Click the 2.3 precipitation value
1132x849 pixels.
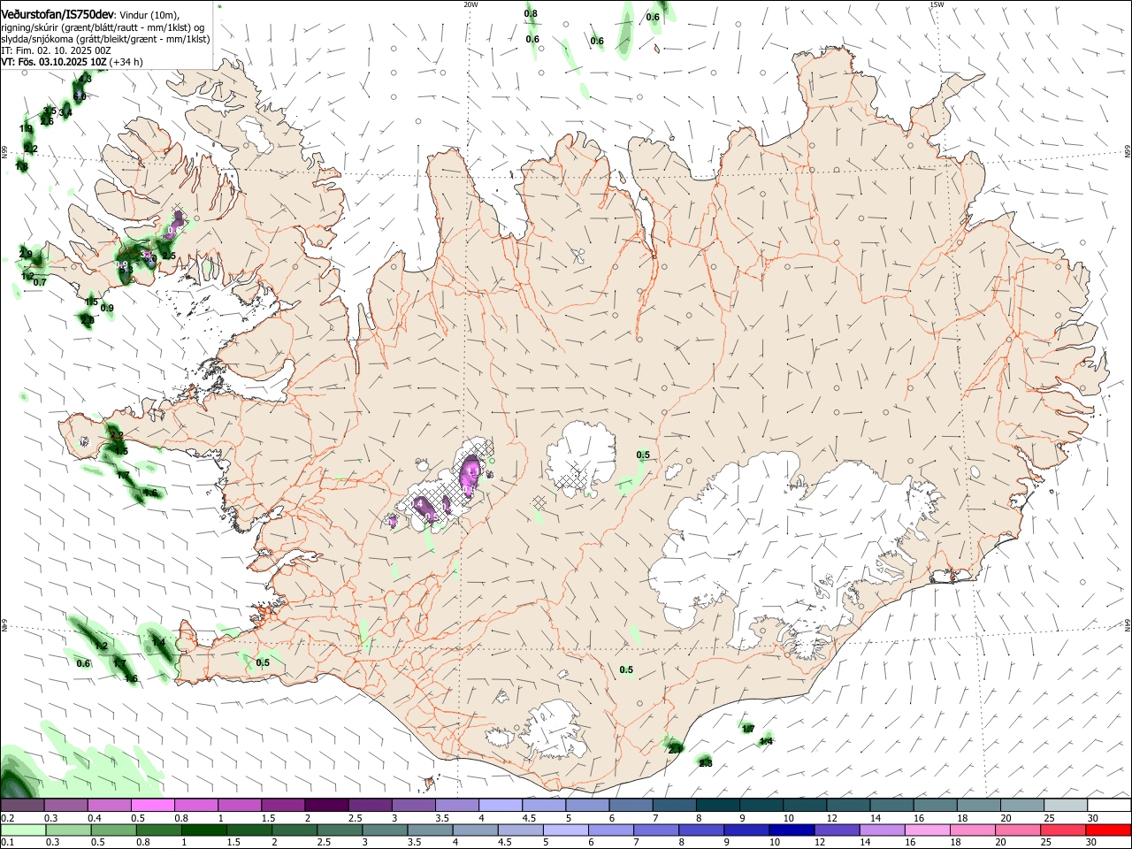pyautogui.click(x=706, y=763)
